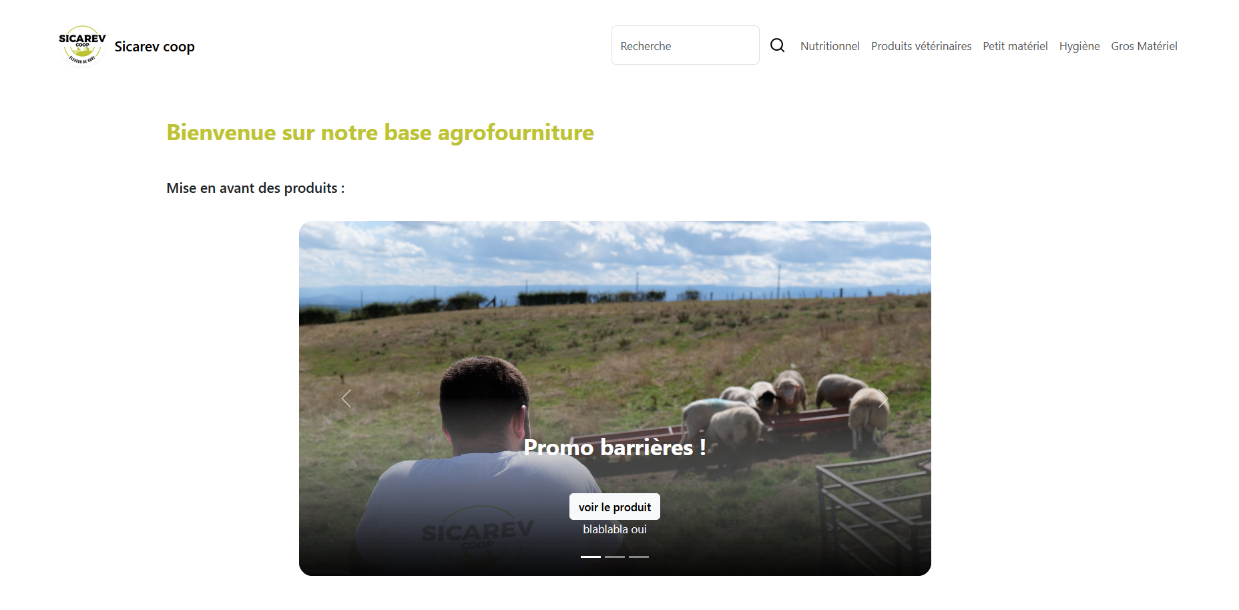The height and width of the screenshot is (610, 1239).
Task: Click the magnifying glass search icon
Action: point(777,45)
